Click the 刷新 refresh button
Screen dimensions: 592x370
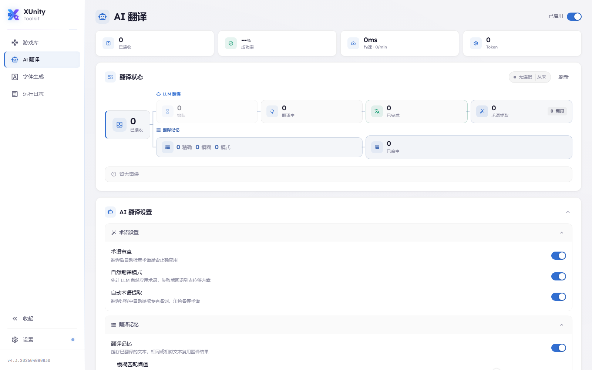coord(564,77)
